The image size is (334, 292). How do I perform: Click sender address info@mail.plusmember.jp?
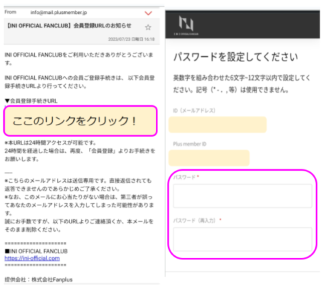tap(59, 13)
